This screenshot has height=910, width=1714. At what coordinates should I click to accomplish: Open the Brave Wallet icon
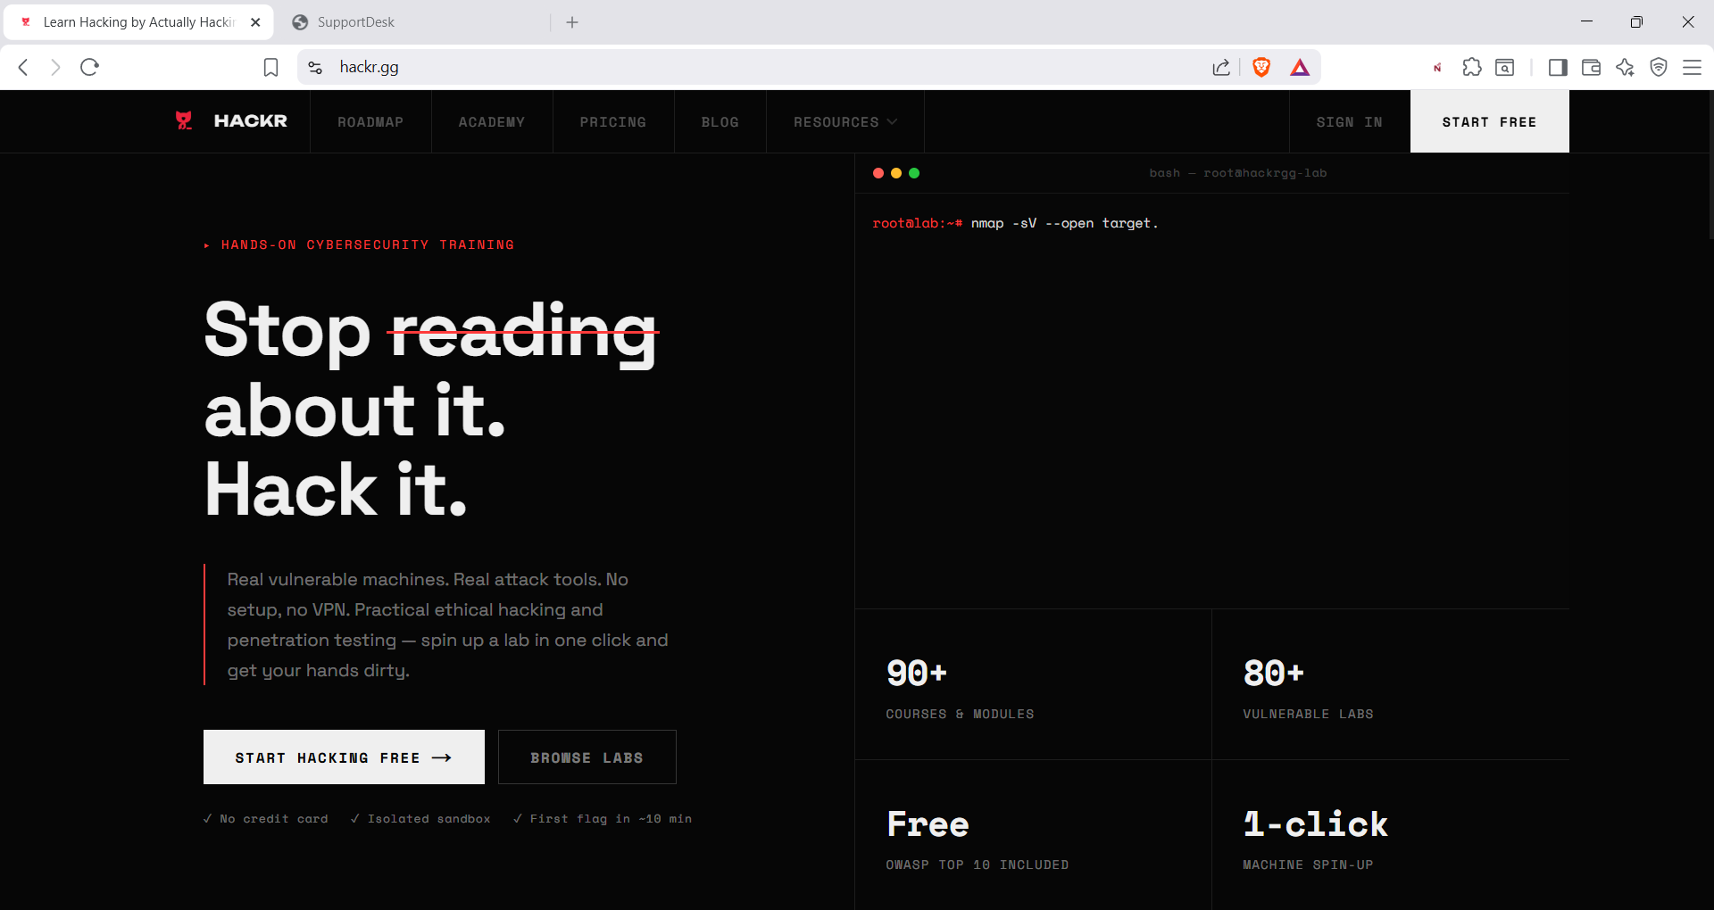(1591, 67)
